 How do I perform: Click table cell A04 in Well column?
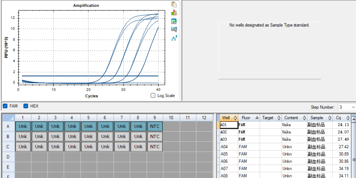[229, 147]
